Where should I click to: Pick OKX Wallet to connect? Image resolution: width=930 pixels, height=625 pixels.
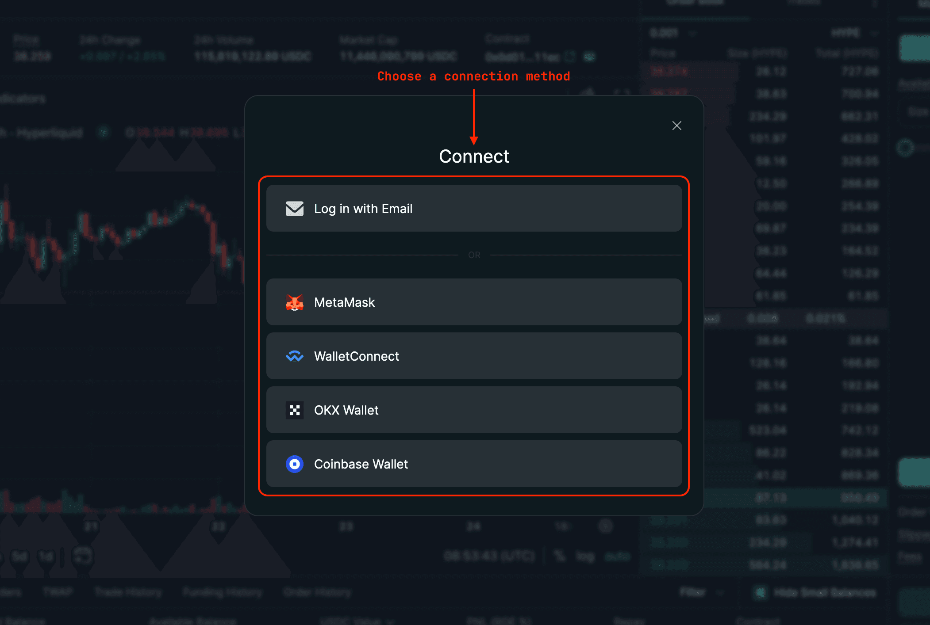click(474, 410)
